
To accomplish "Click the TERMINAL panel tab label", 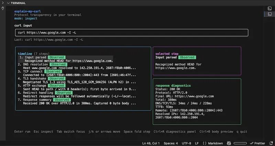I will [18, 3].
